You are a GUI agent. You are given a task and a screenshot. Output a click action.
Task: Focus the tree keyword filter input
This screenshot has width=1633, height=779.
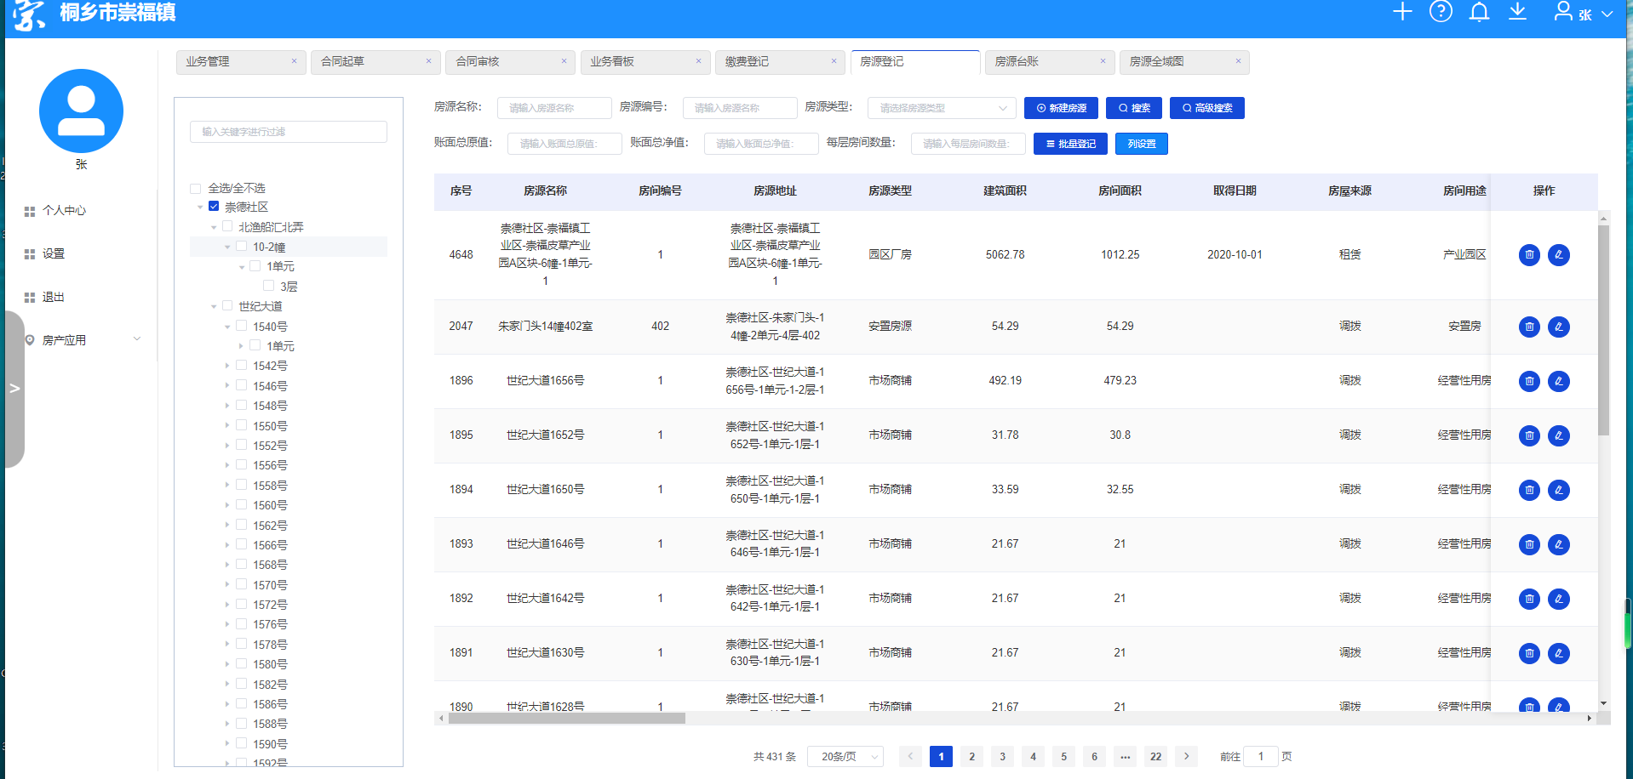coord(289,132)
